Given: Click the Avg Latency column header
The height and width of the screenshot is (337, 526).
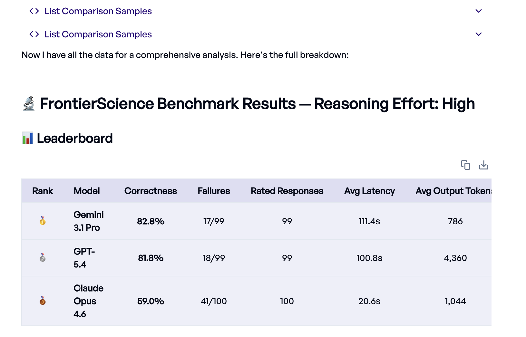Looking at the screenshot, I should click(369, 191).
